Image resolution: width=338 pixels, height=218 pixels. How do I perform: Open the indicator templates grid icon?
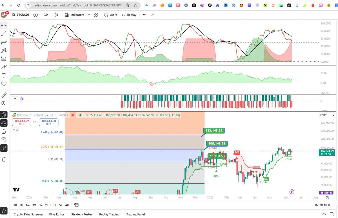96,15
